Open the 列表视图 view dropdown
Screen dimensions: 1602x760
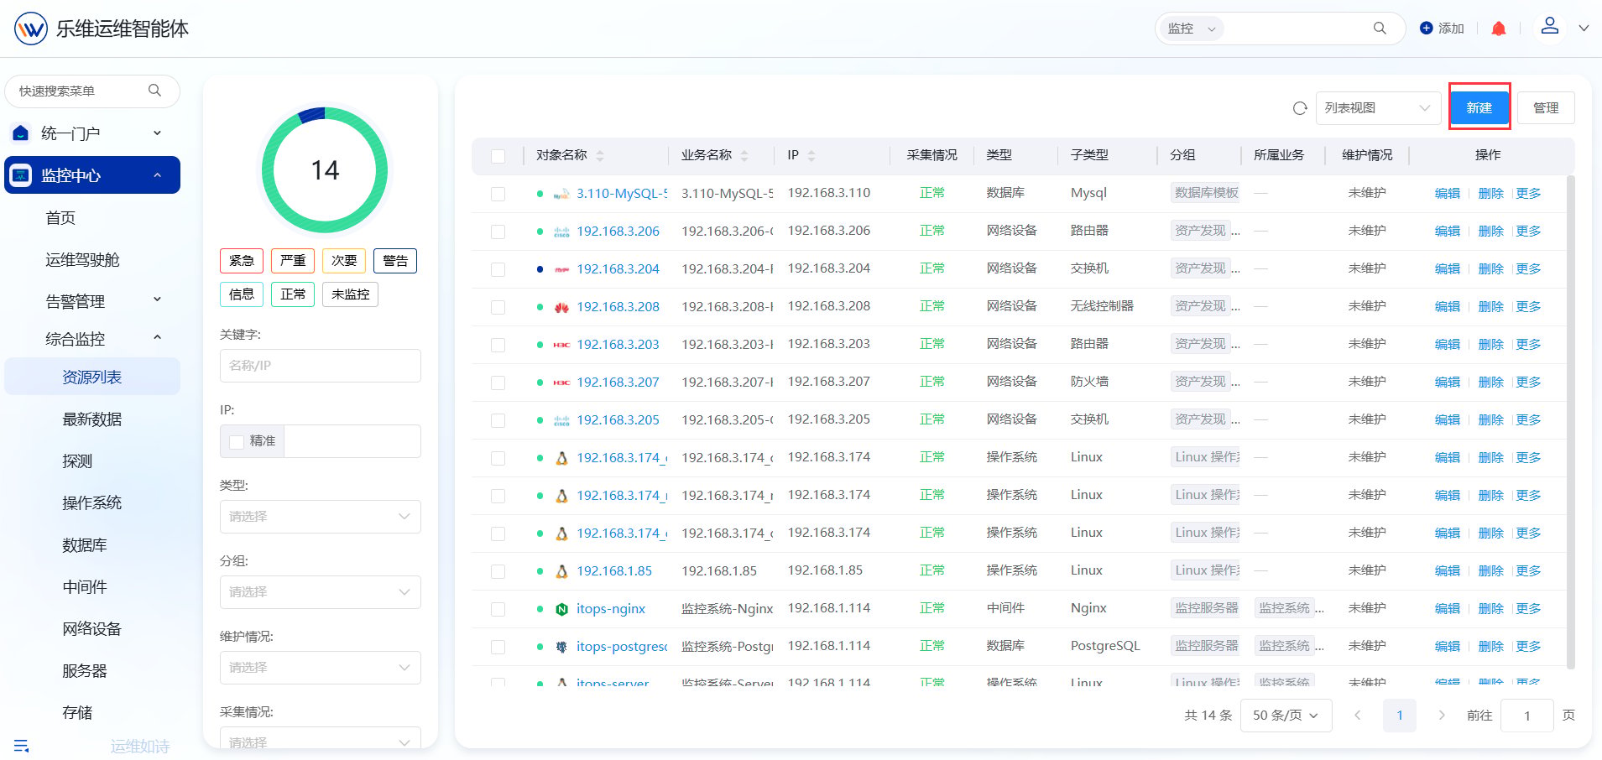coord(1378,108)
